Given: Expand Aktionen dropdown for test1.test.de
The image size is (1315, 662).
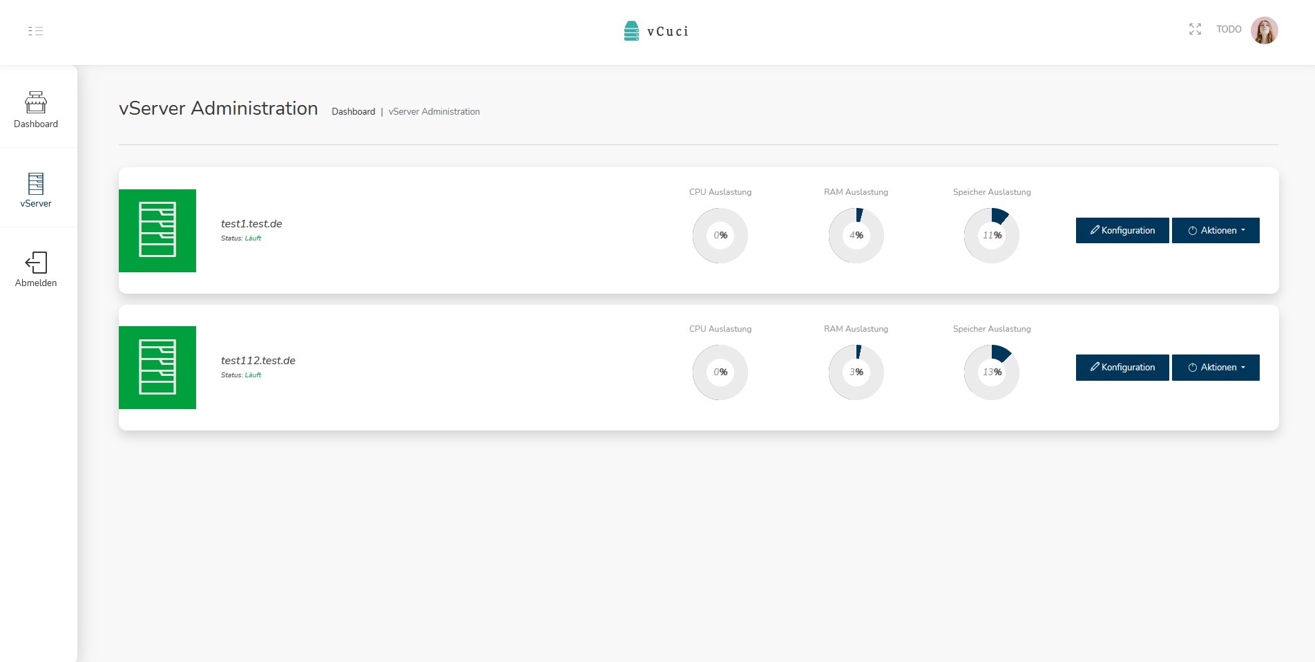Looking at the screenshot, I should click(1216, 231).
